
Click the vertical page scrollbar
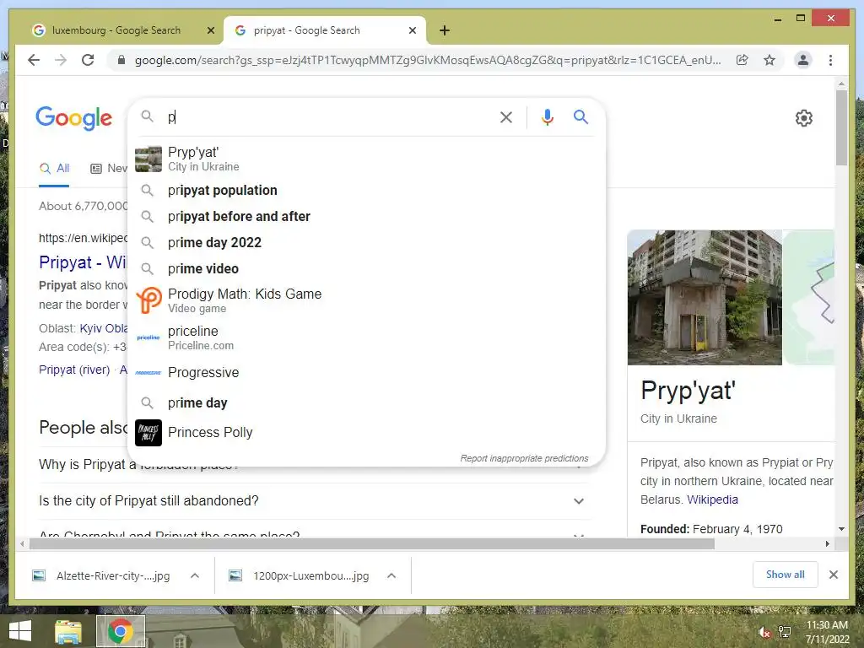841,128
